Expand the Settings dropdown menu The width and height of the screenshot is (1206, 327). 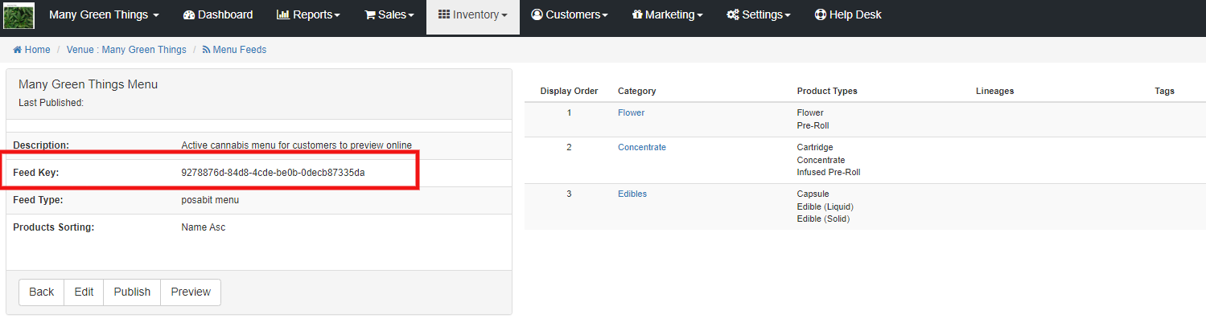click(759, 14)
